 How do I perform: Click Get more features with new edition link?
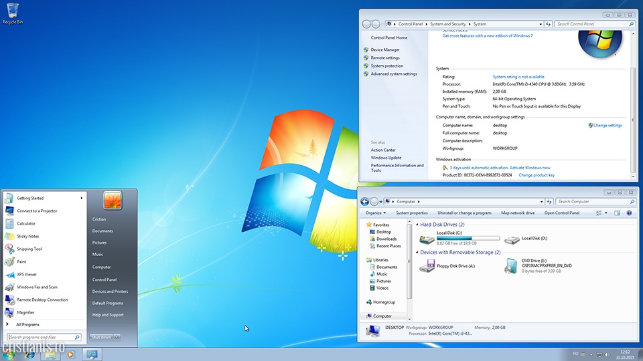488,35
